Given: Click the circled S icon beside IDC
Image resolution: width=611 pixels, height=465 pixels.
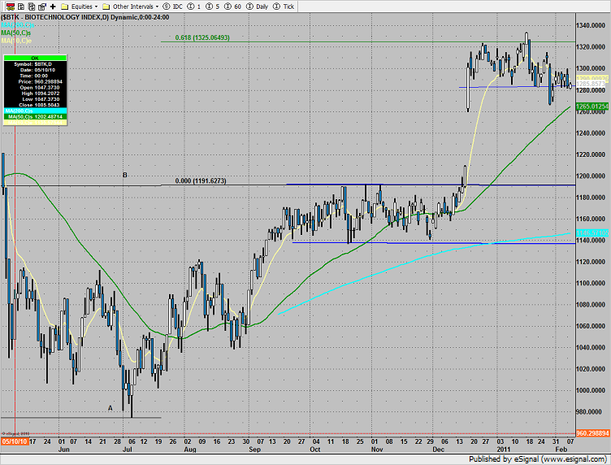Looking at the screenshot, I should (165, 6).
